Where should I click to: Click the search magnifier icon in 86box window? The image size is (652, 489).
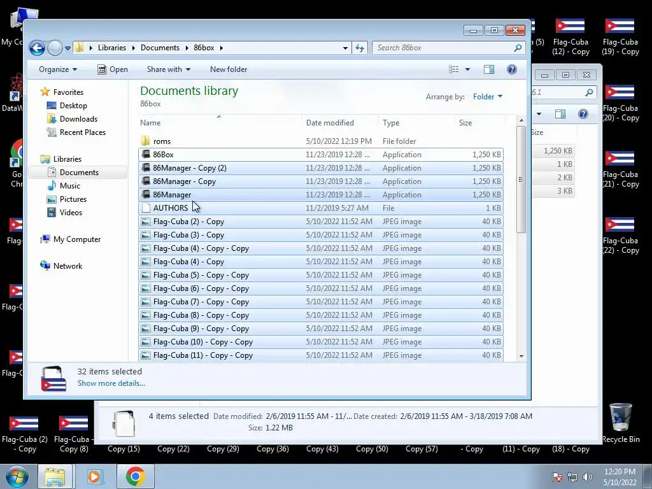coord(518,48)
